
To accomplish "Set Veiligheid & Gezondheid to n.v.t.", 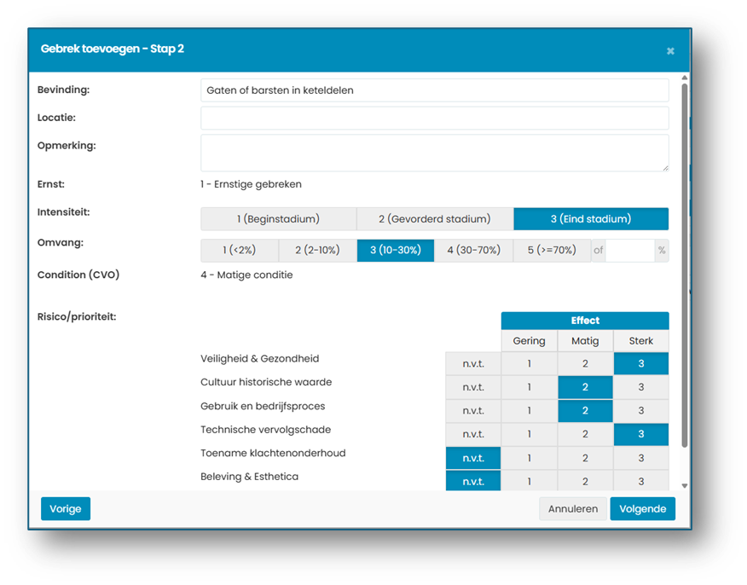I will [x=473, y=364].
